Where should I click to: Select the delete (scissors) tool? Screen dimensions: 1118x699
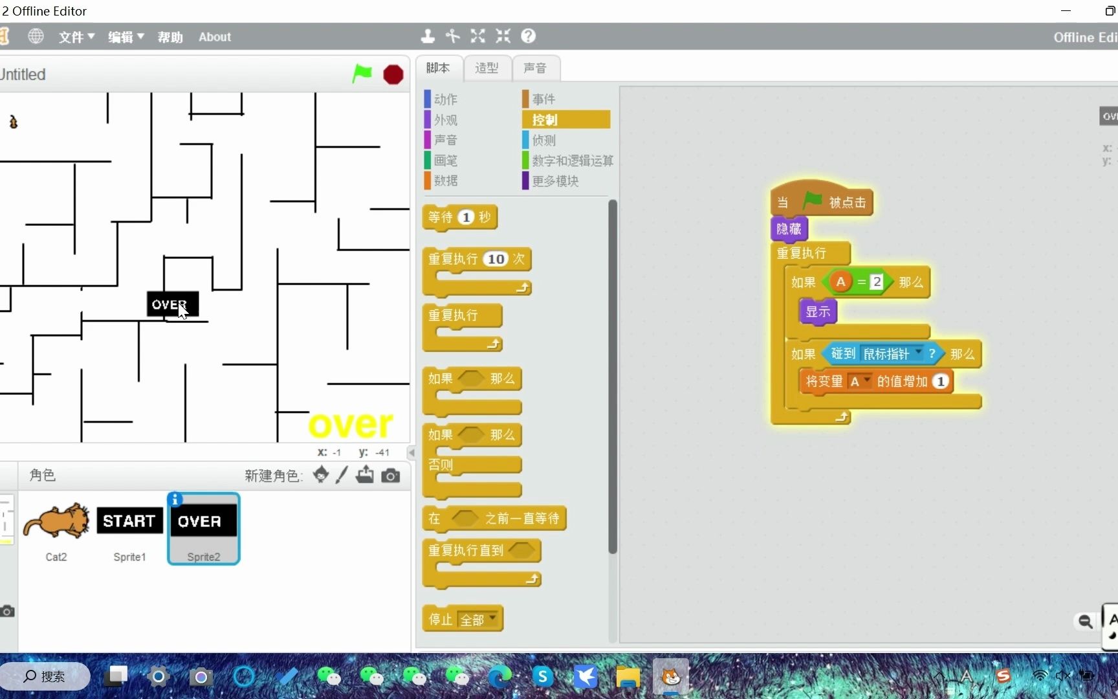pos(452,36)
